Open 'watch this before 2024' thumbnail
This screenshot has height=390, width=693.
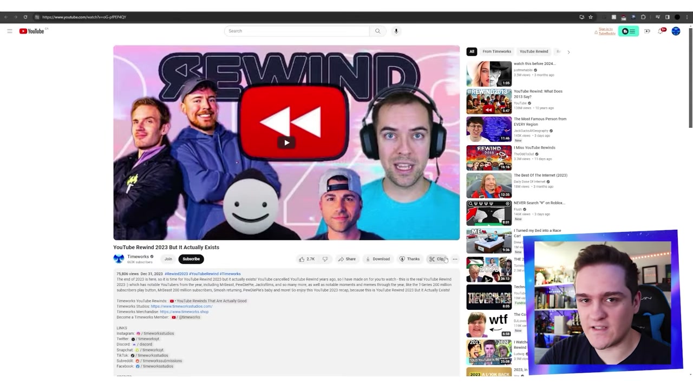point(489,74)
